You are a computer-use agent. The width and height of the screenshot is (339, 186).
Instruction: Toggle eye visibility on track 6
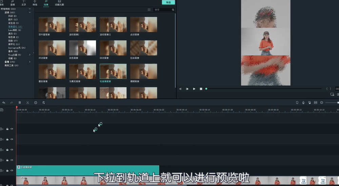click(12, 129)
